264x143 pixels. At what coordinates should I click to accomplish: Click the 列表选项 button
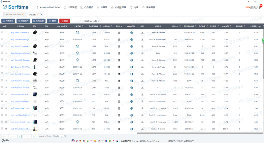8,21
